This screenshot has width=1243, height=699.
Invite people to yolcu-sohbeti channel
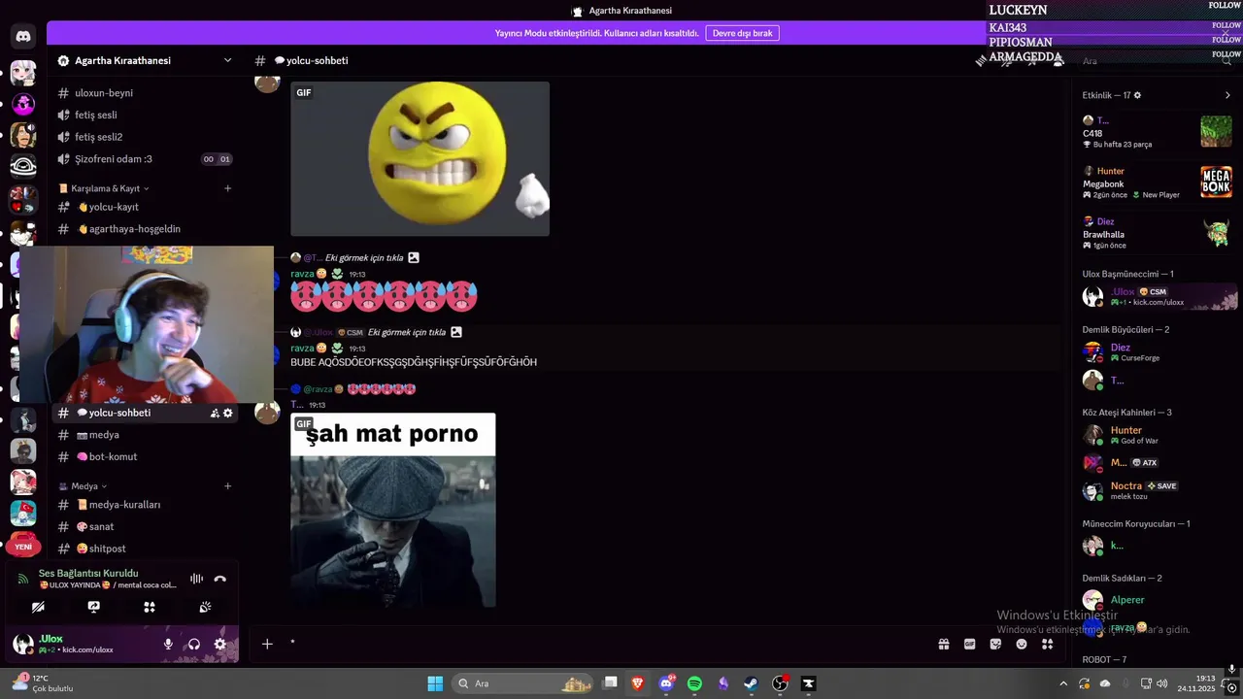point(215,413)
